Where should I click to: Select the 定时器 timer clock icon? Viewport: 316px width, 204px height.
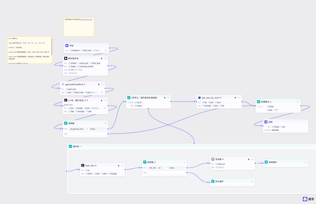[213, 159]
